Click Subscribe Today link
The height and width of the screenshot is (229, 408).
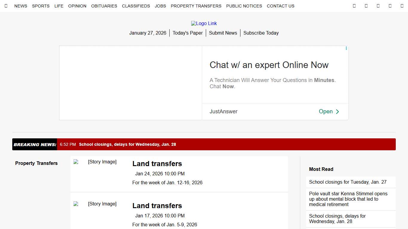tap(261, 33)
